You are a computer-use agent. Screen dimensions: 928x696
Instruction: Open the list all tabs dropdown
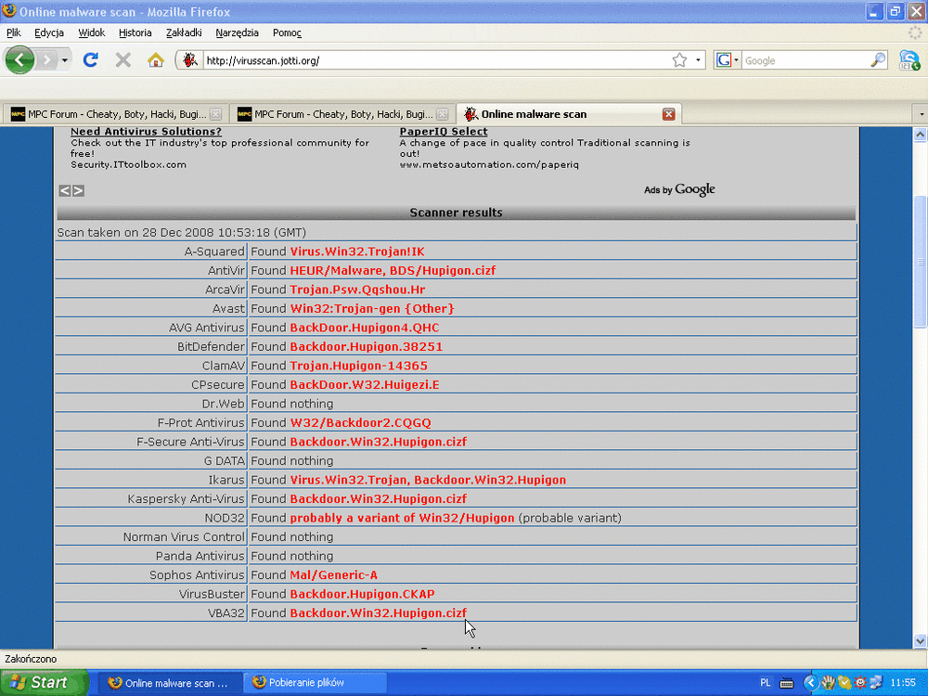click(921, 114)
